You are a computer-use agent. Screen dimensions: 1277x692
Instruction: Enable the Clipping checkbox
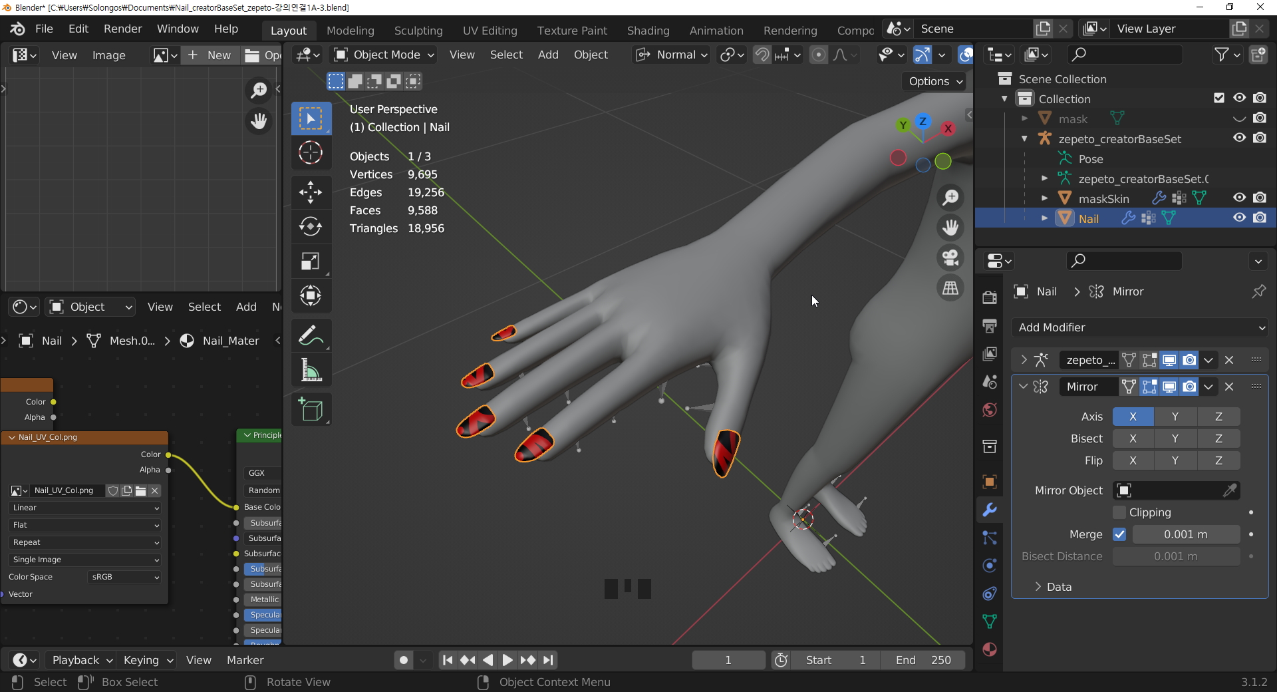coord(1120,512)
